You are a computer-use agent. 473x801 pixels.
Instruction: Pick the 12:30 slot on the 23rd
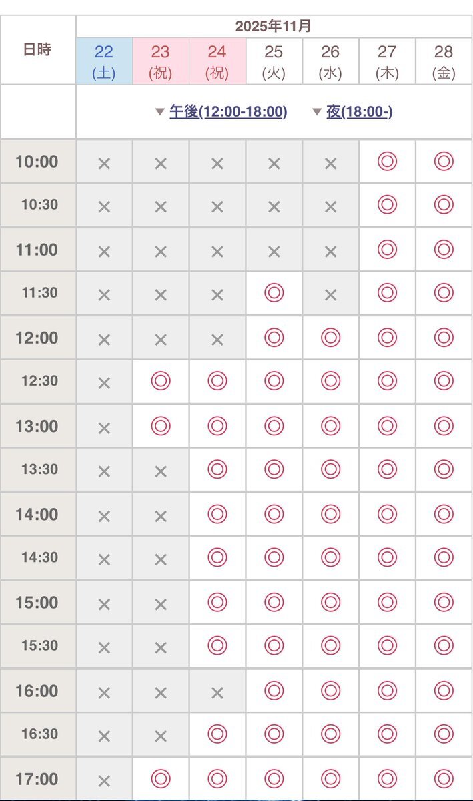(x=161, y=381)
